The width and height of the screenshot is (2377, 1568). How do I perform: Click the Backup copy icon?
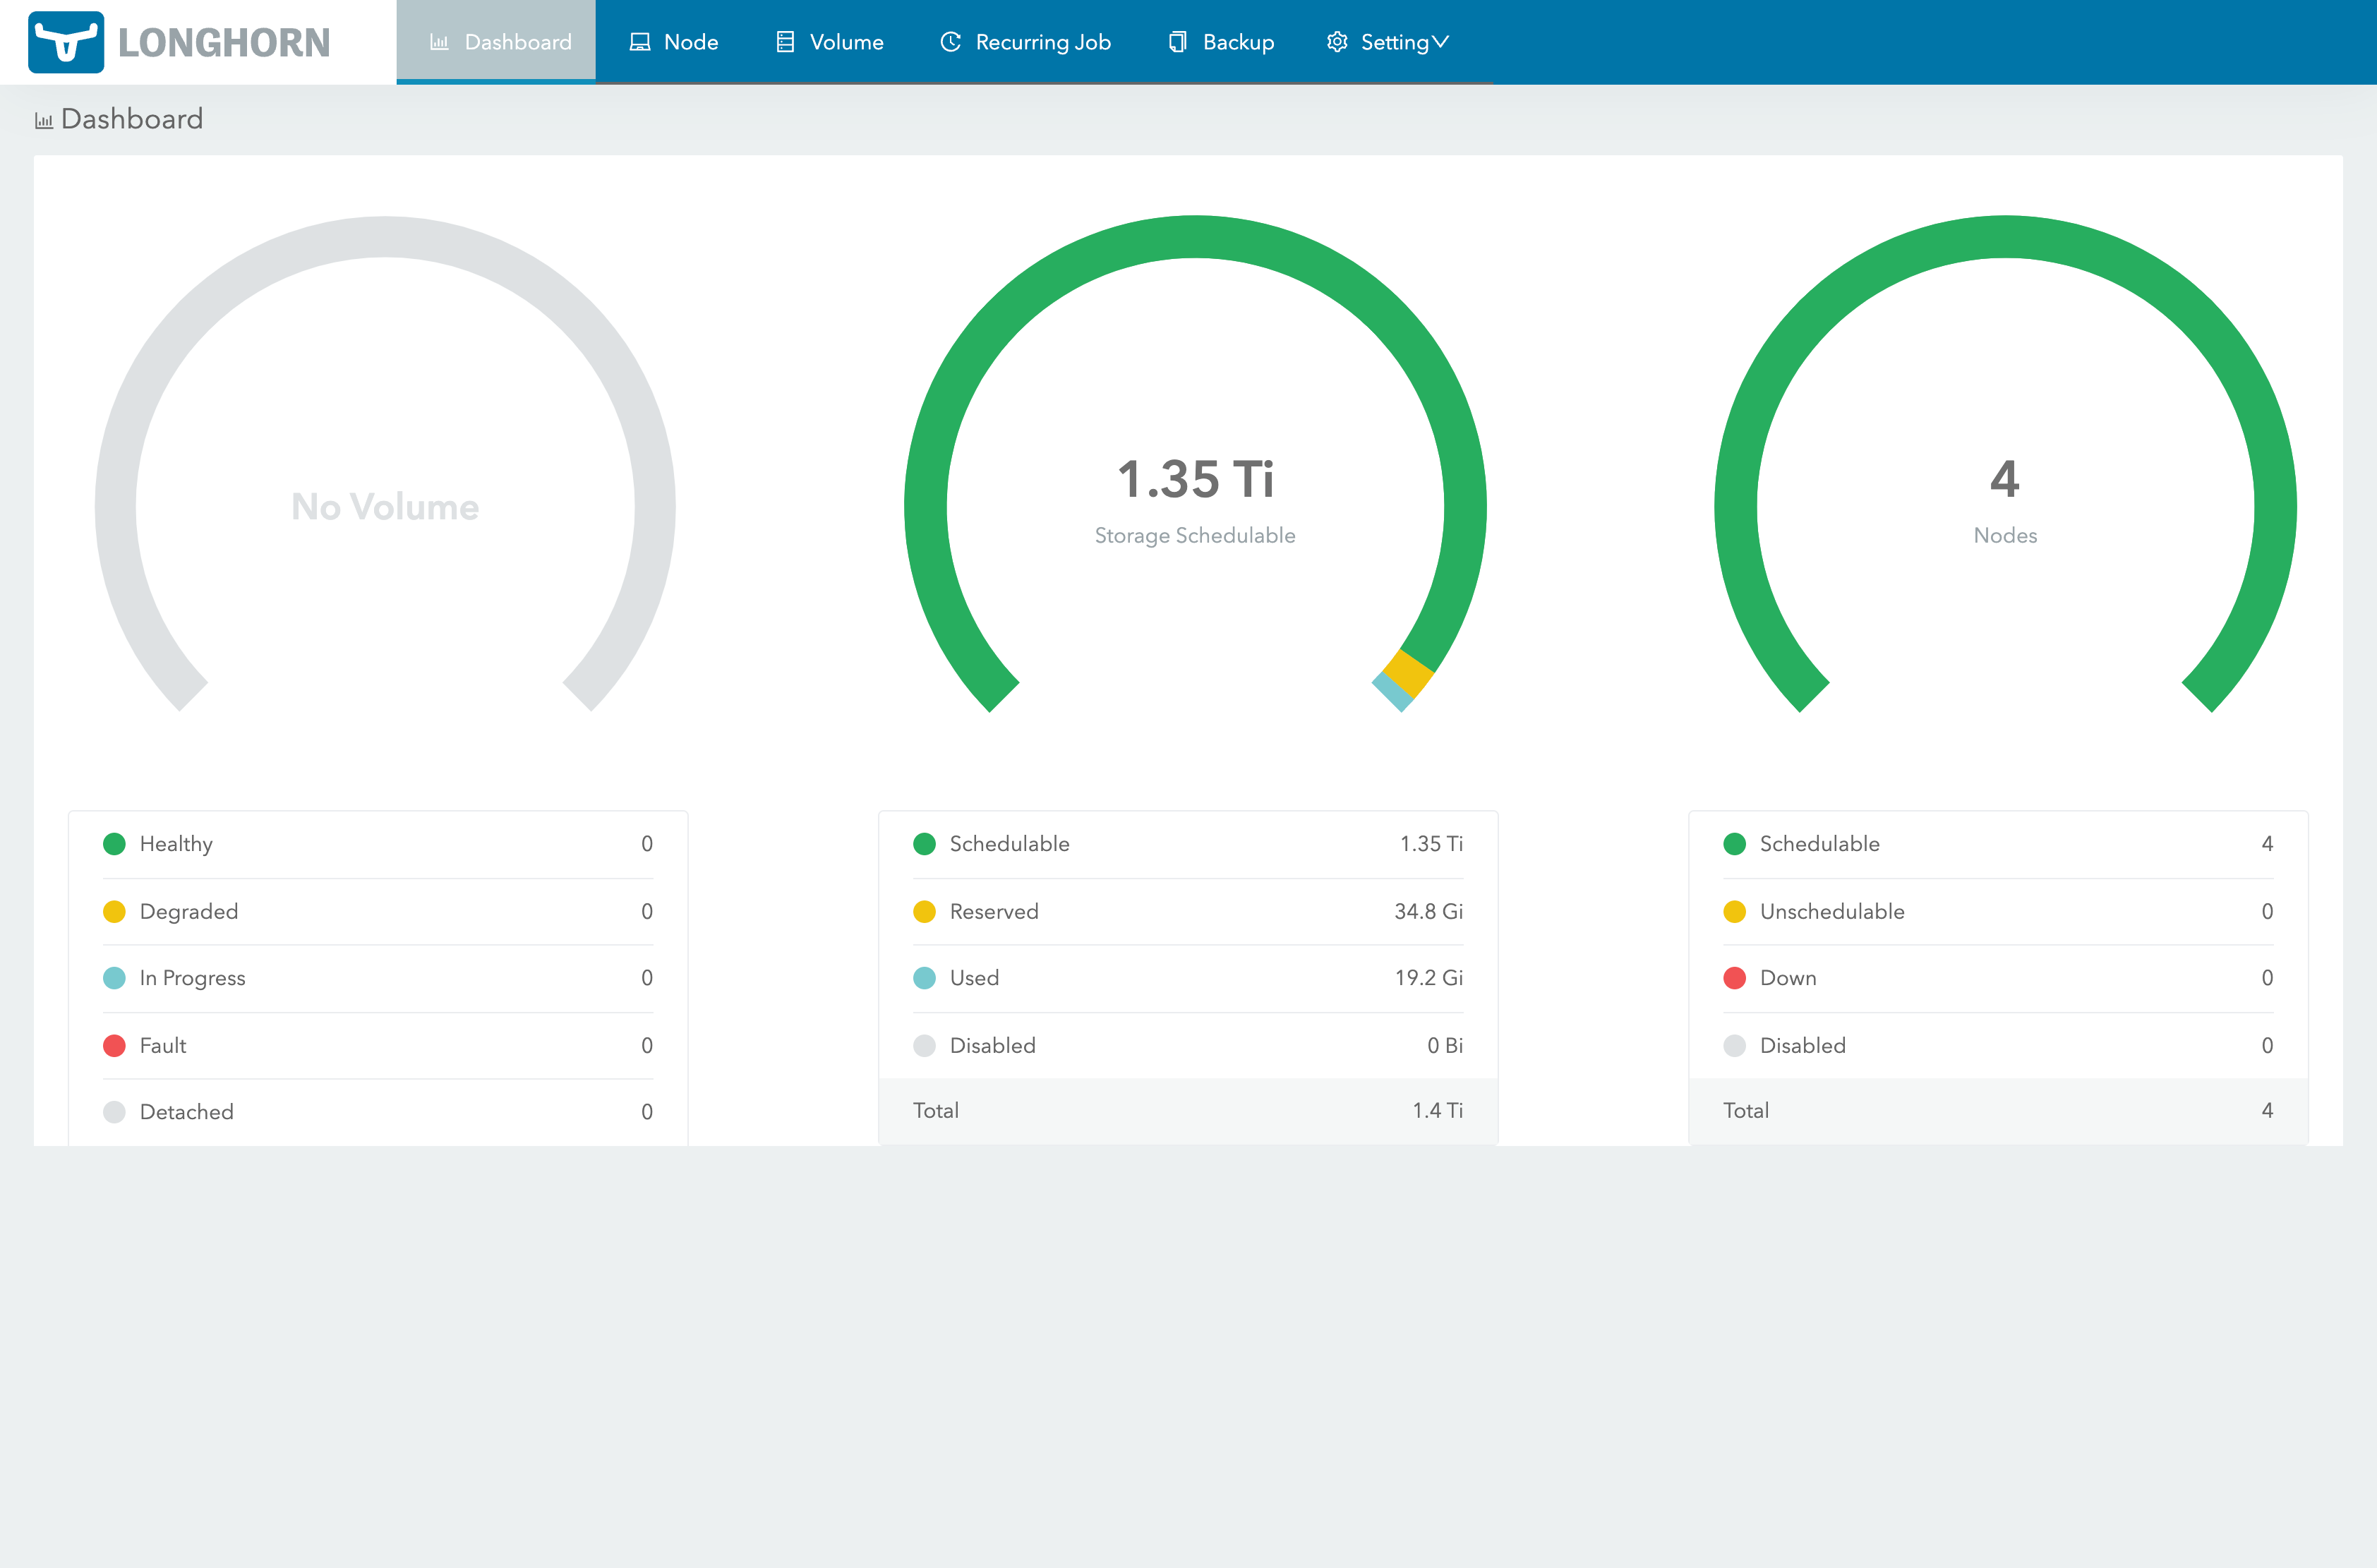[1178, 42]
